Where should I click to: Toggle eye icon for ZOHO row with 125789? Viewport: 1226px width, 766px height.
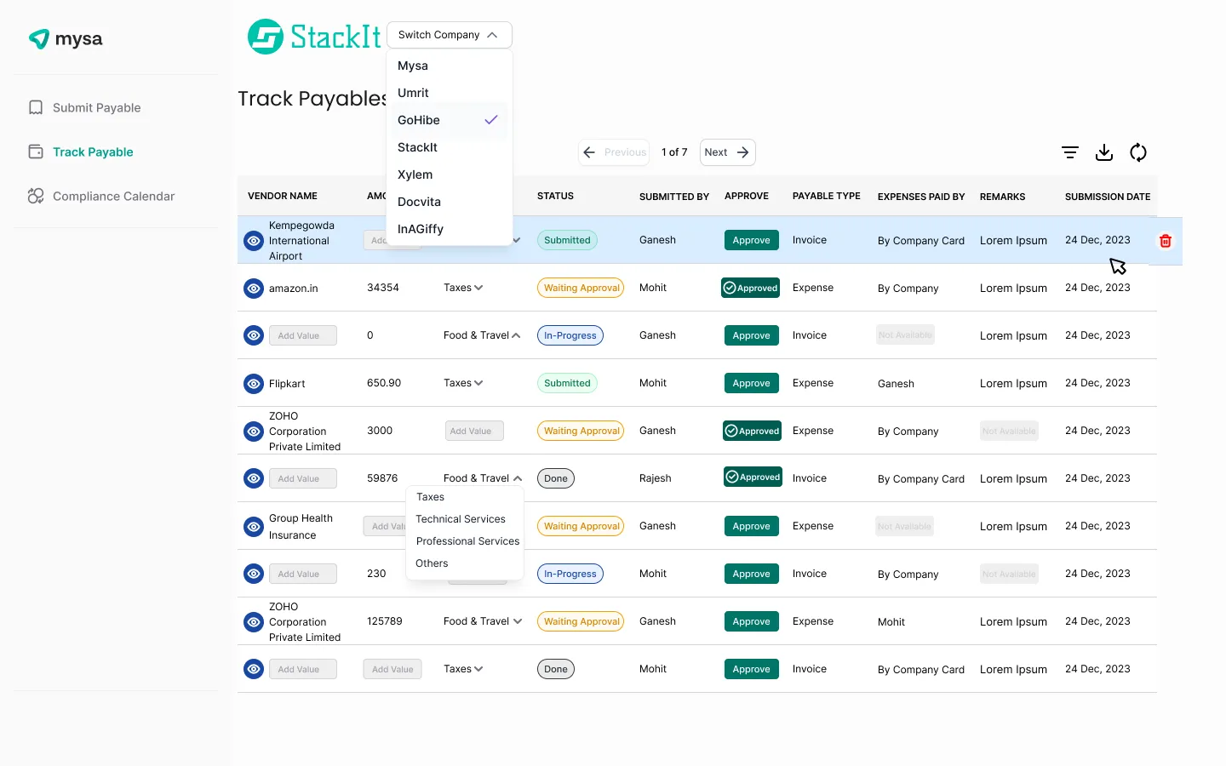pyautogui.click(x=254, y=622)
